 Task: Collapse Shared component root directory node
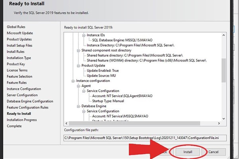click(78, 50)
